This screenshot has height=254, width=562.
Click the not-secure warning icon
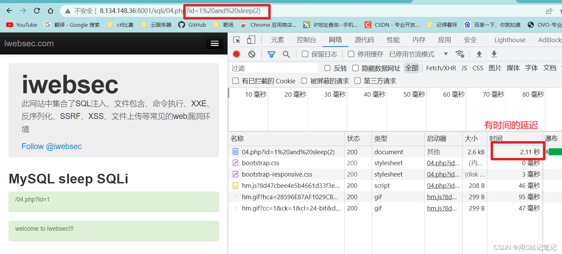click(x=68, y=11)
